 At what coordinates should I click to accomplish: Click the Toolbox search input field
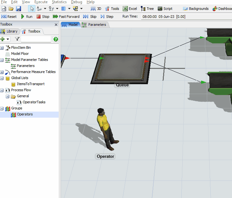pyautogui.click(x=36, y=39)
